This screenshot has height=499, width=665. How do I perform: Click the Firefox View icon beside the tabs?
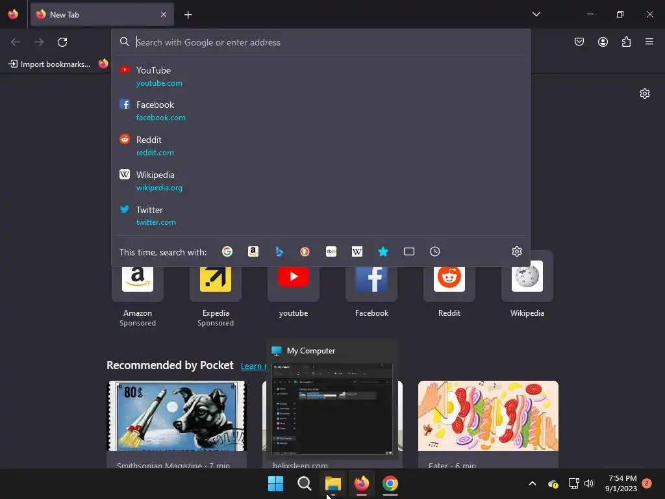click(13, 14)
